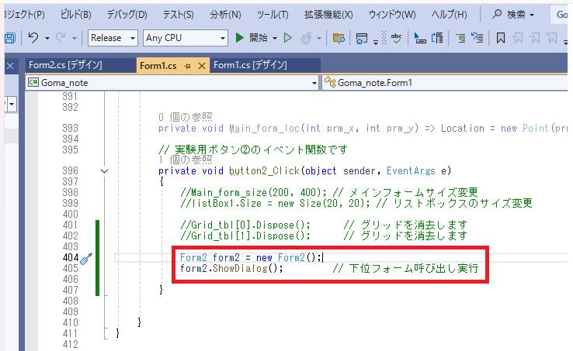Click the Save icon in the toolbar
The width and height of the screenshot is (573, 351).
[9, 38]
